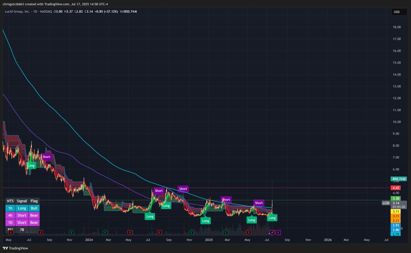This screenshot has width=411, height=253.
Task: Click the green 3.38 price label
Action: click(x=396, y=198)
